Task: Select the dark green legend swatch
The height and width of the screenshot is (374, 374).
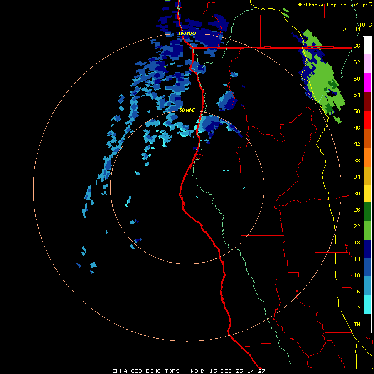Action: (x=367, y=212)
